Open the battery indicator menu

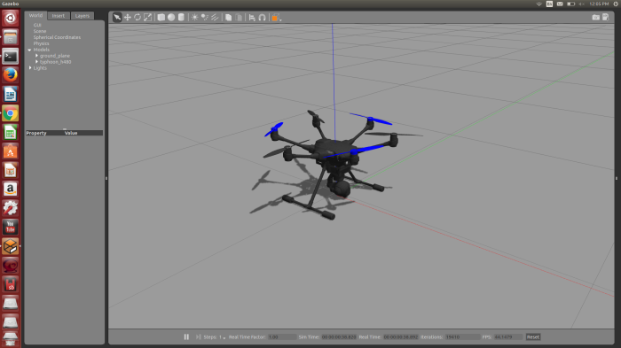pyautogui.click(x=570, y=4)
